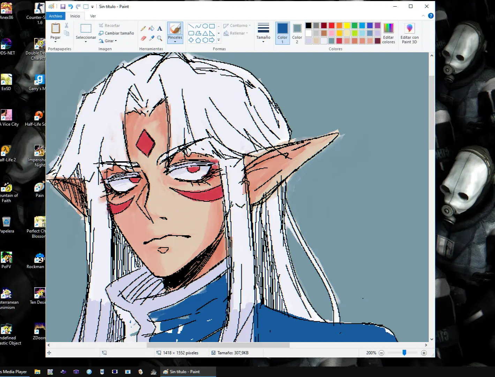Click Editar colores button
495x377 pixels.
(x=388, y=33)
